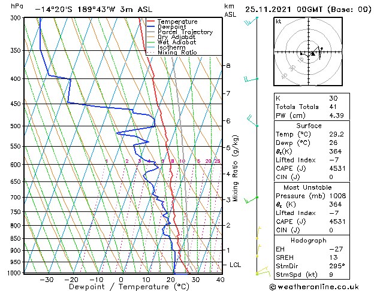The height and width of the screenshot is (291, 377).
Task: Click the LCL label on the altitude axis
Action: [235, 265]
